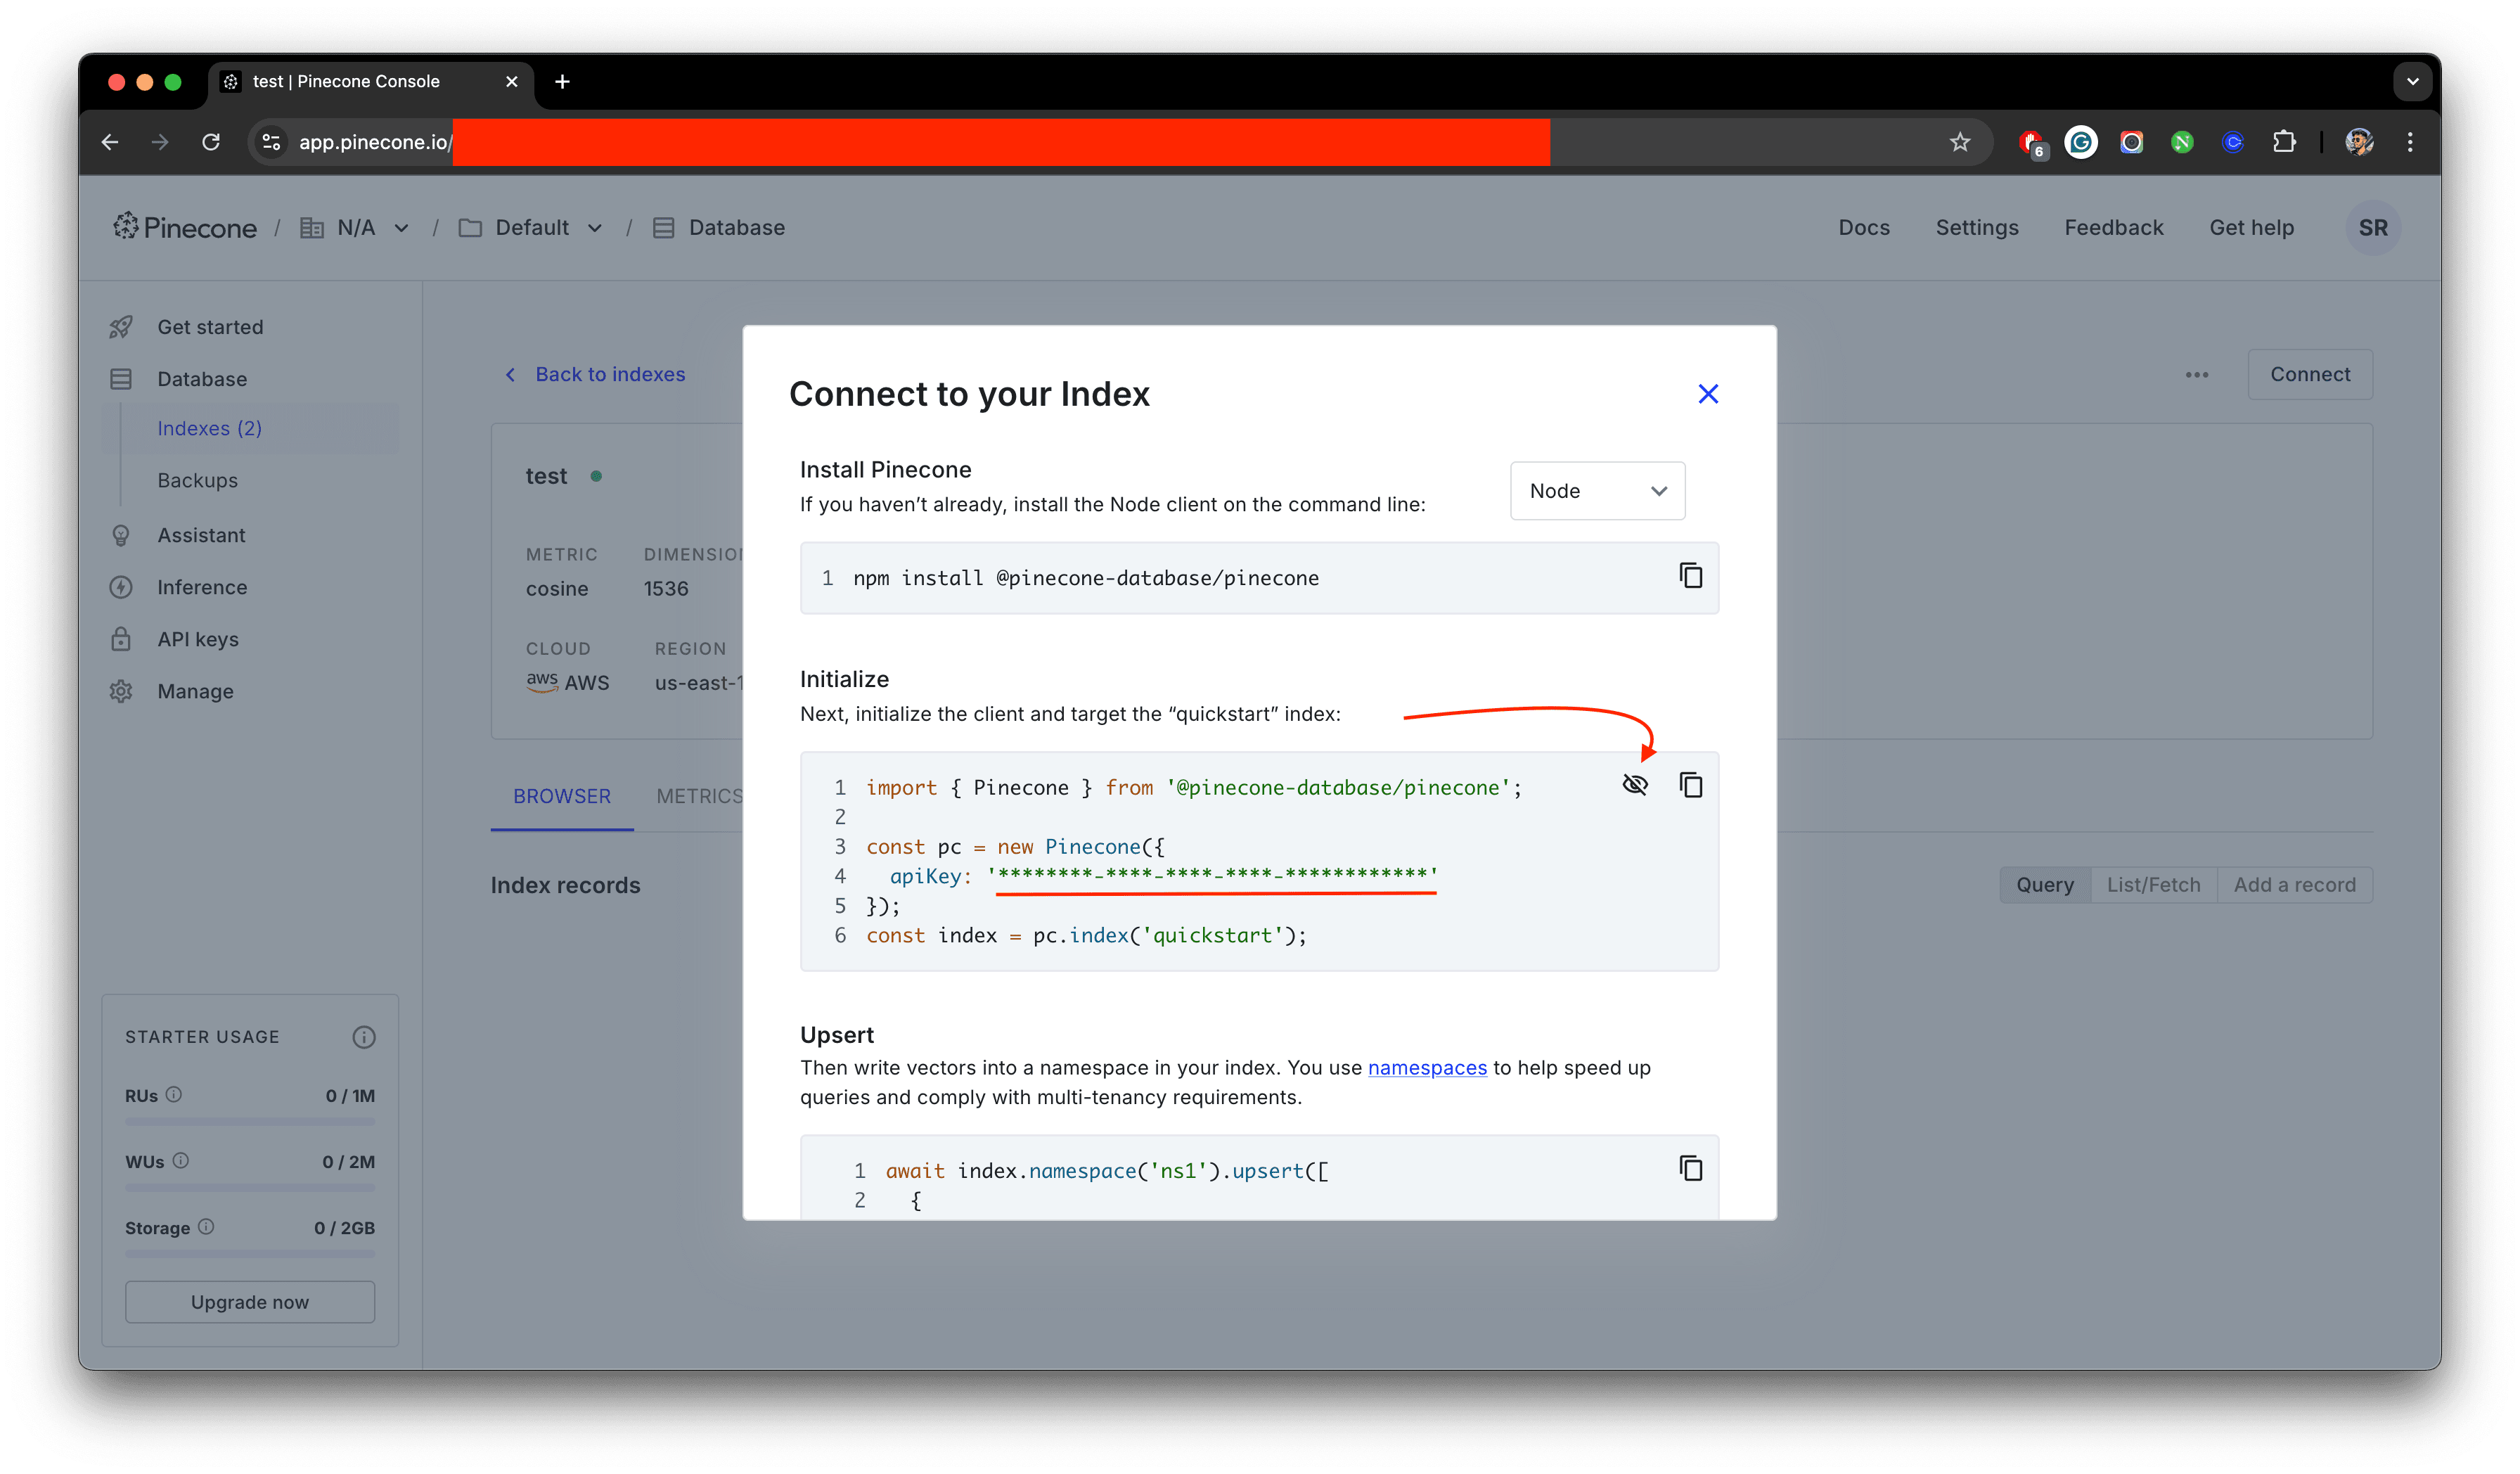Open Backups in the sidebar
Image resolution: width=2520 pixels, height=1474 pixels.
coord(197,481)
